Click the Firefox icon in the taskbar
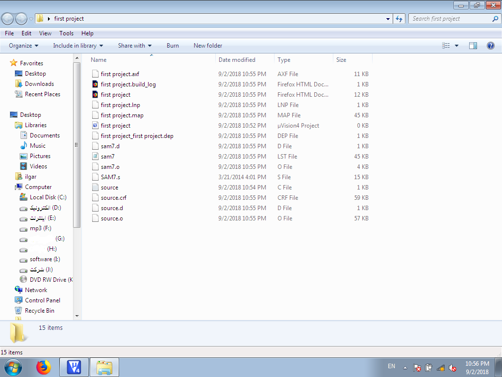502x377 pixels. [x=44, y=367]
